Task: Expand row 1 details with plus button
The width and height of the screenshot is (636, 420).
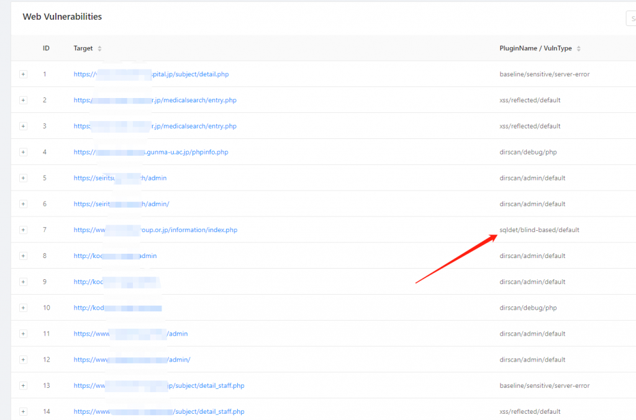Action: [x=23, y=74]
